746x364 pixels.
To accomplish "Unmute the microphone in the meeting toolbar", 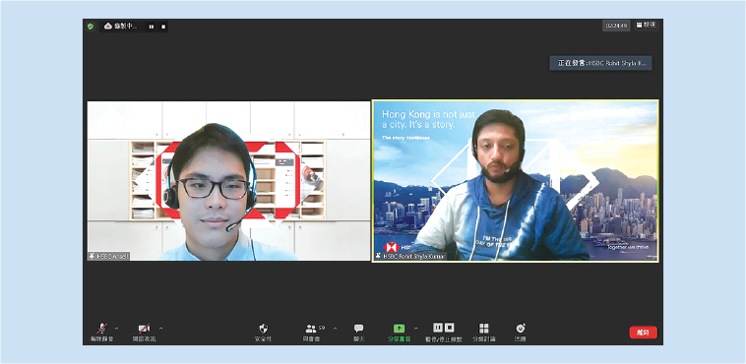I will pyautogui.click(x=101, y=332).
